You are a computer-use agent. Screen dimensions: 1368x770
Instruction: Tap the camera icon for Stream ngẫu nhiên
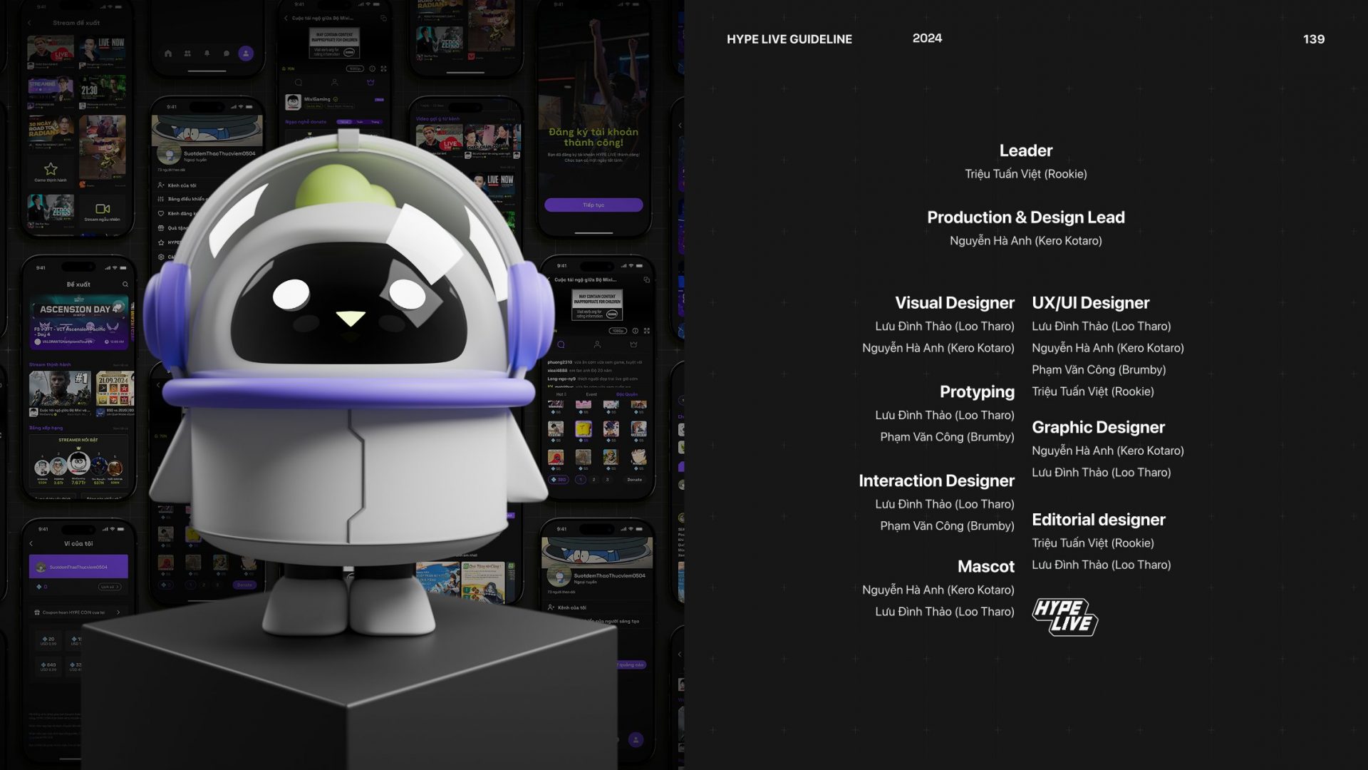pos(103,209)
